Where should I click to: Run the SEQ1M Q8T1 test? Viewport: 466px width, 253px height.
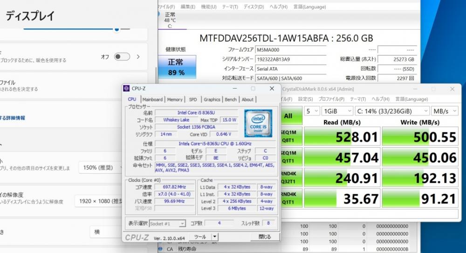291,136
